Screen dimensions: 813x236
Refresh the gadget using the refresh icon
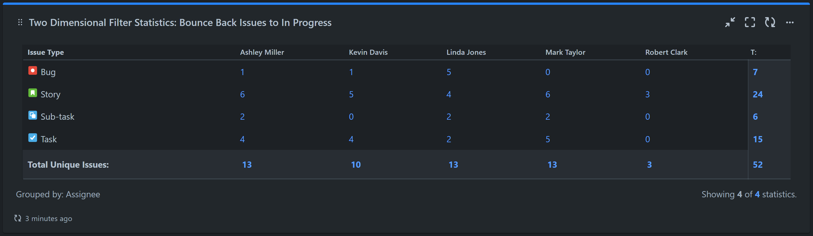coord(770,22)
